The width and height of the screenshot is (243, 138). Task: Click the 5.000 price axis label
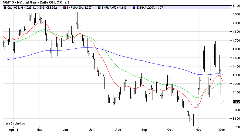click(237, 14)
